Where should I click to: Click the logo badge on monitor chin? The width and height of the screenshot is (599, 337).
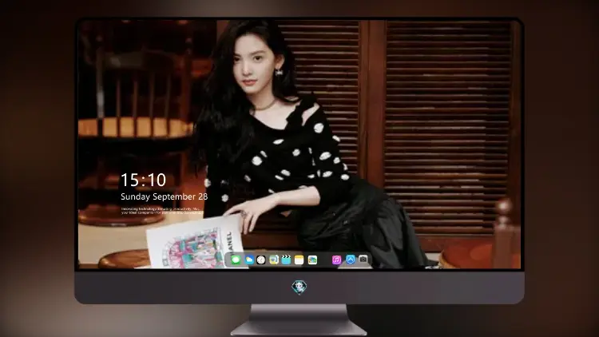[x=299, y=287]
